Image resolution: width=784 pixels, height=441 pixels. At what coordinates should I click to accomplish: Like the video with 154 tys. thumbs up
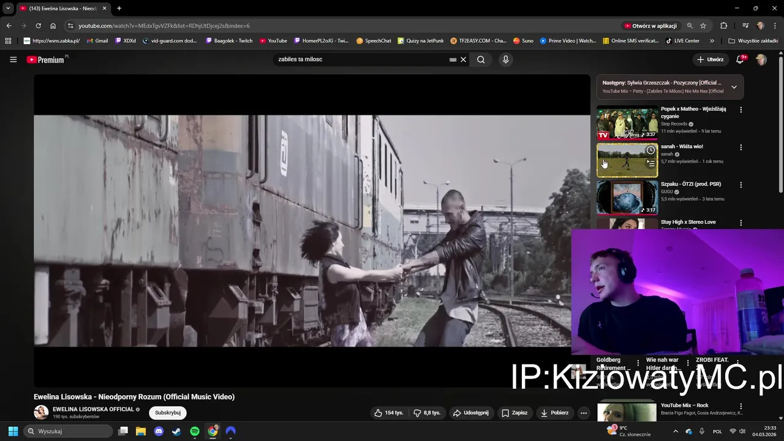pyautogui.click(x=389, y=413)
